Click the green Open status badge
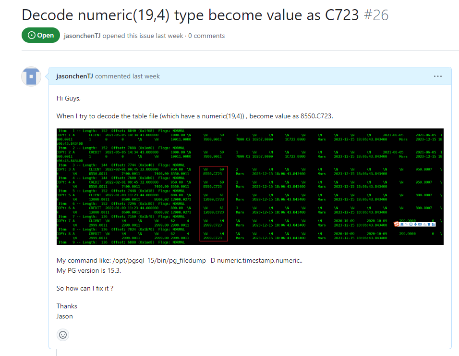The height and width of the screenshot is (356, 459). [41, 35]
